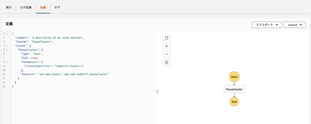Click the "Task" value in code
The width and height of the screenshot is (311, 124).
pos(37,54)
